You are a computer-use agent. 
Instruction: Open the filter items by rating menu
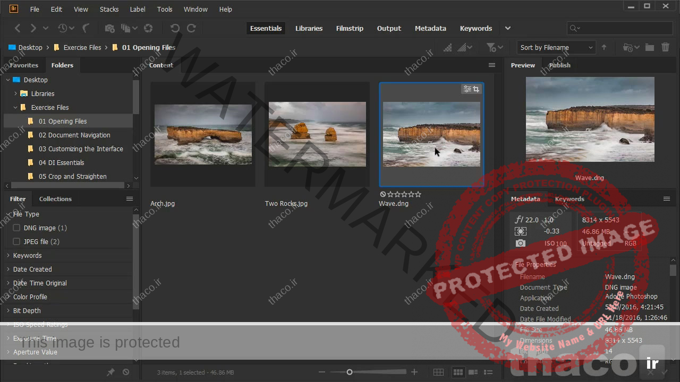tap(495, 47)
